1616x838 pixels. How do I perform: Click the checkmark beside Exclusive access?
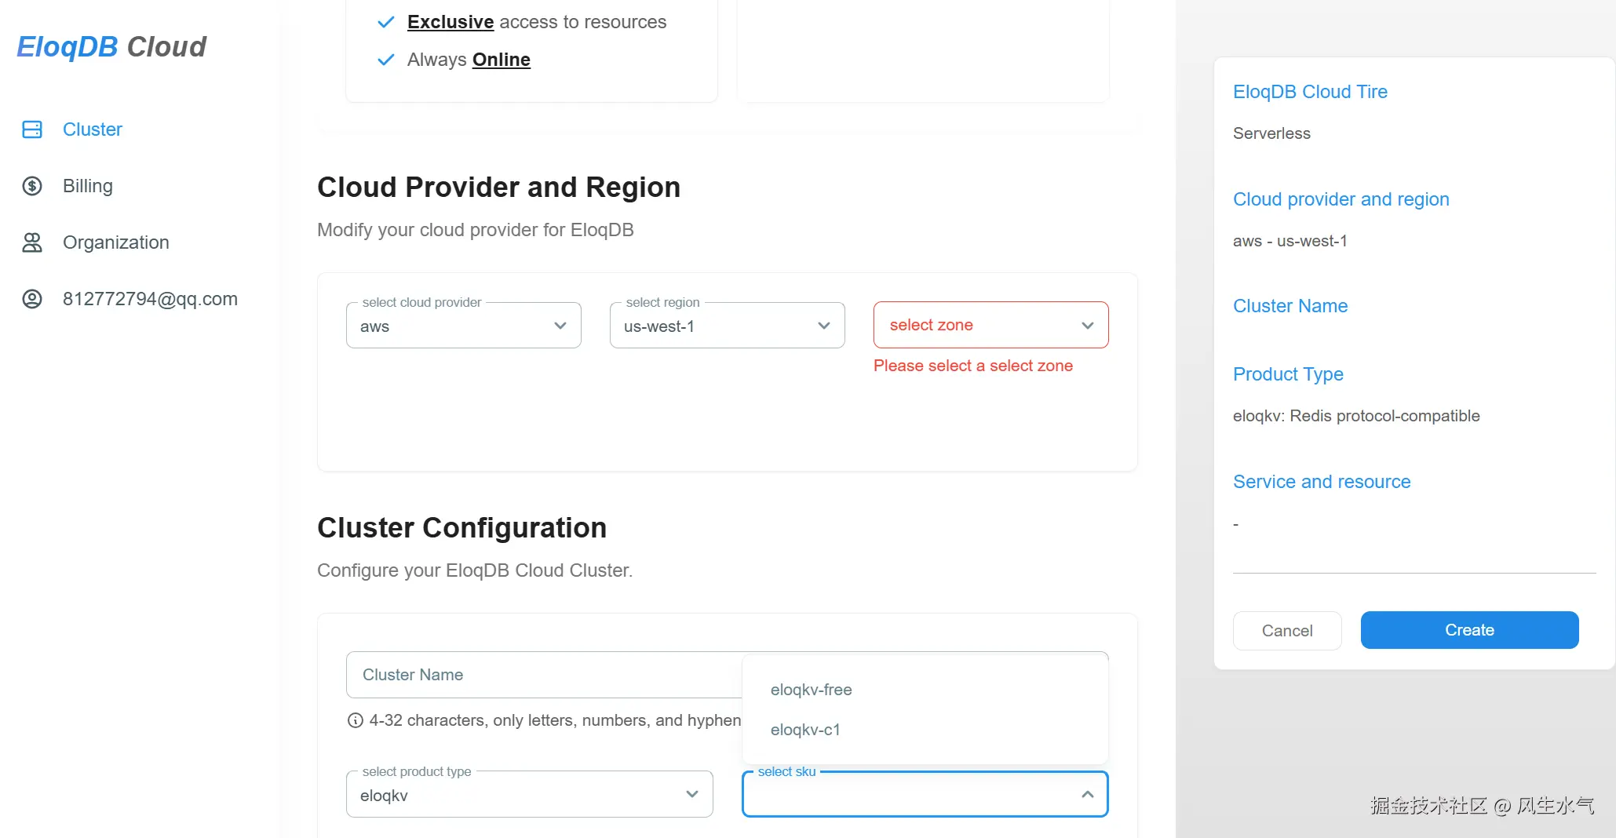(x=385, y=22)
